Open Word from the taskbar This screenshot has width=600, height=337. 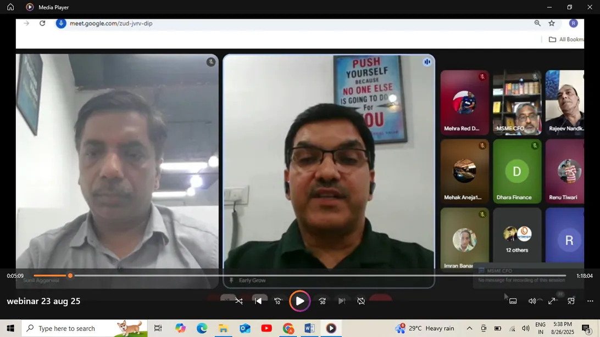click(309, 328)
